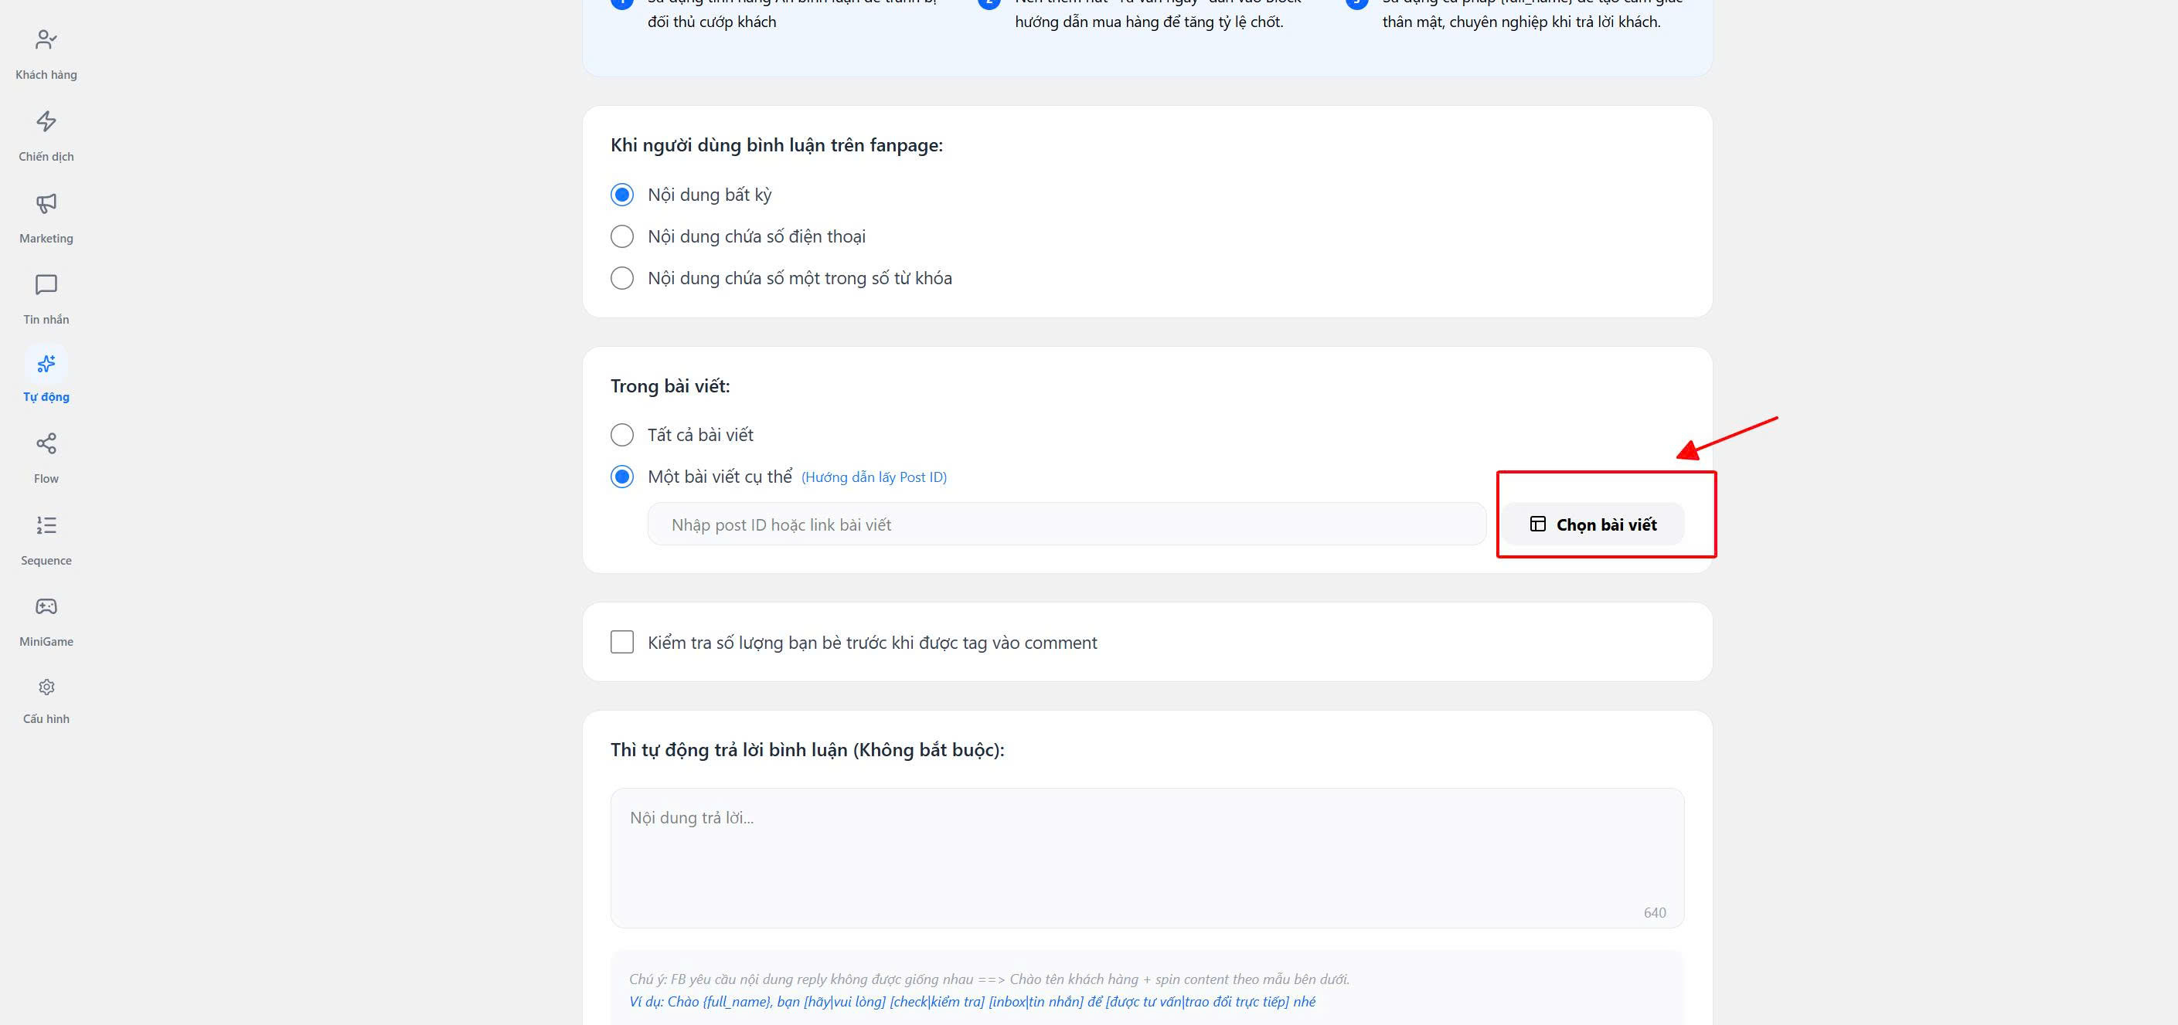2178x1025 pixels.
Task: Open the Khách hàng customers icon
Action: tap(46, 39)
